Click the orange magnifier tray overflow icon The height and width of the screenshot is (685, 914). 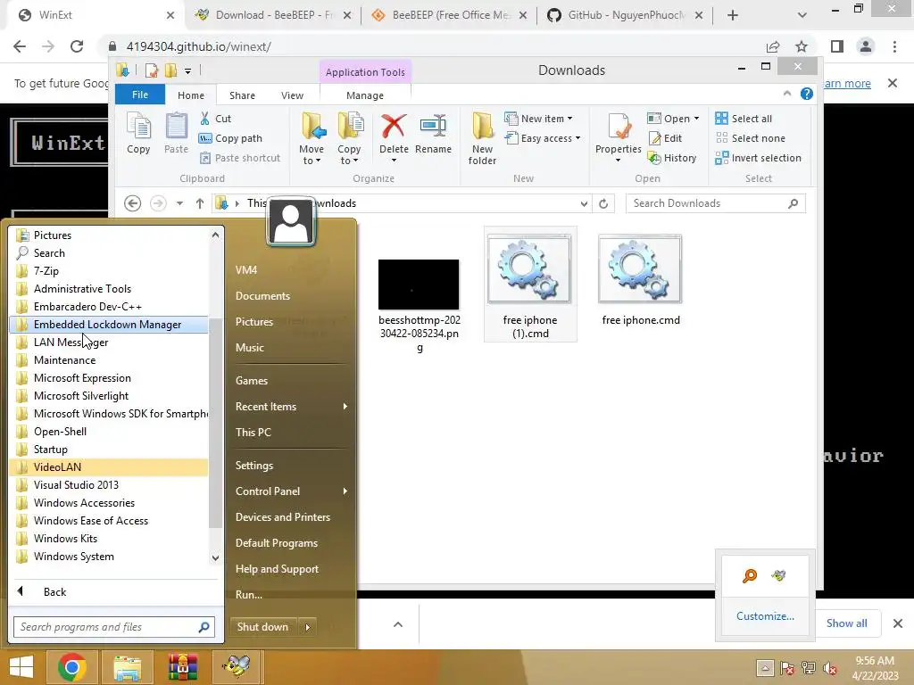pos(750,576)
